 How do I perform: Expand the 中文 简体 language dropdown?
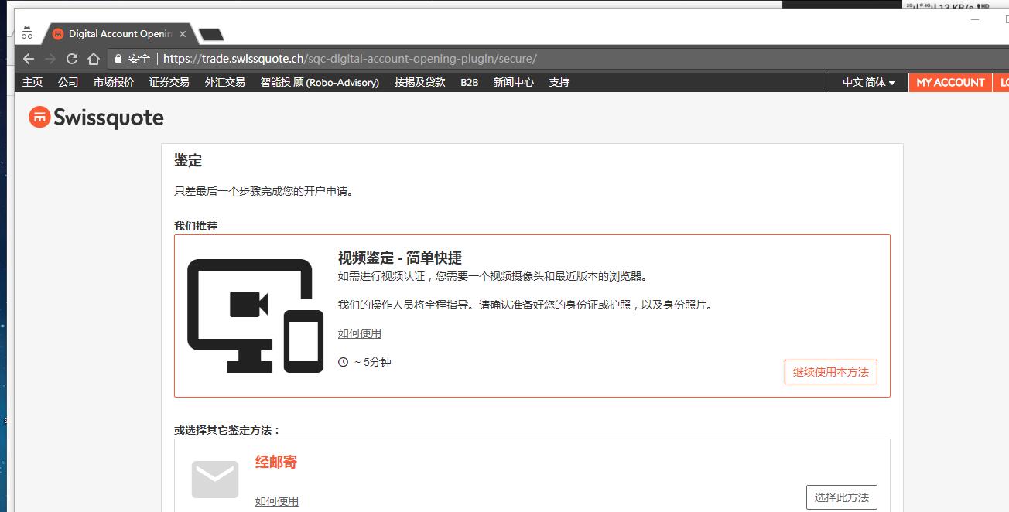pyautogui.click(x=869, y=82)
